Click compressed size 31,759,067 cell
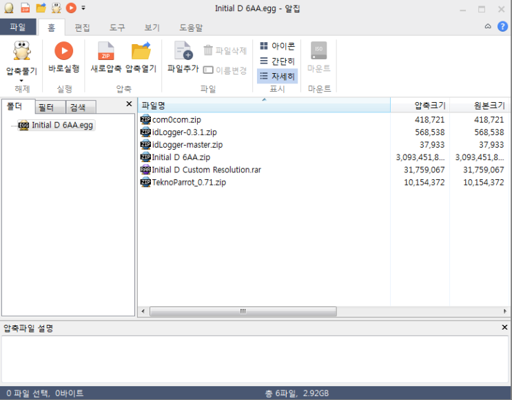512x400 pixels. (x=424, y=170)
